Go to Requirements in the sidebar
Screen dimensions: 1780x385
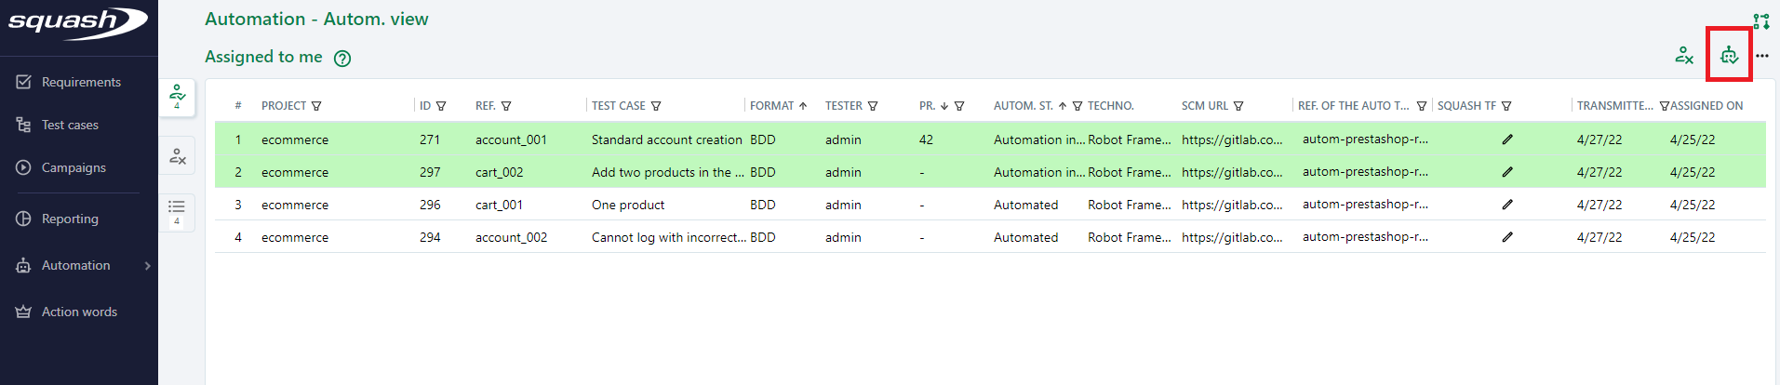tap(80, 82)
